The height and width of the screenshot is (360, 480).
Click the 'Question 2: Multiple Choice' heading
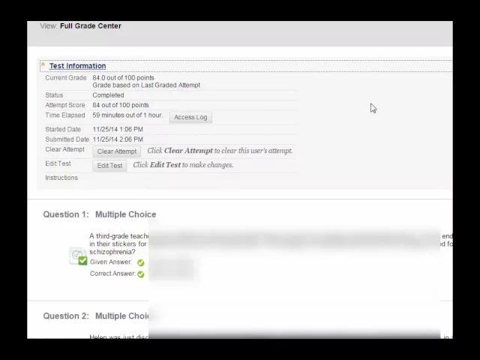click(96, 316)
